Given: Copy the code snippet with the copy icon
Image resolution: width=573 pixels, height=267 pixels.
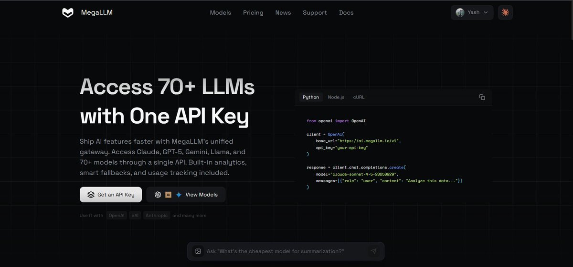Looking at the screenshot, I should click(x=482, y=97).
